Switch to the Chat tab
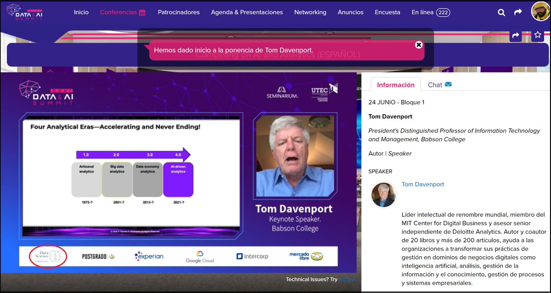The width and height of the screenshot is (551, 293). (439, 85)
